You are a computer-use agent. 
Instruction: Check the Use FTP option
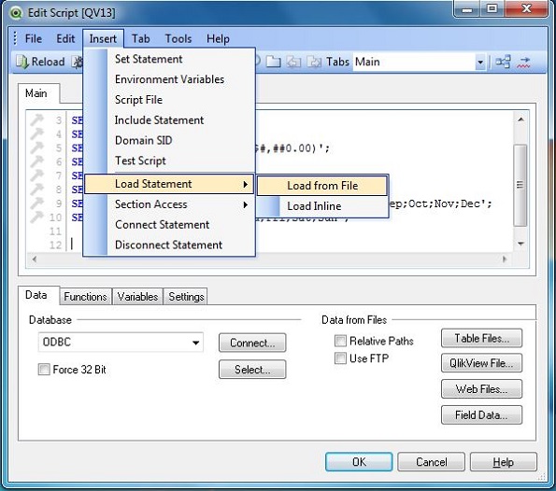(340, 358)
